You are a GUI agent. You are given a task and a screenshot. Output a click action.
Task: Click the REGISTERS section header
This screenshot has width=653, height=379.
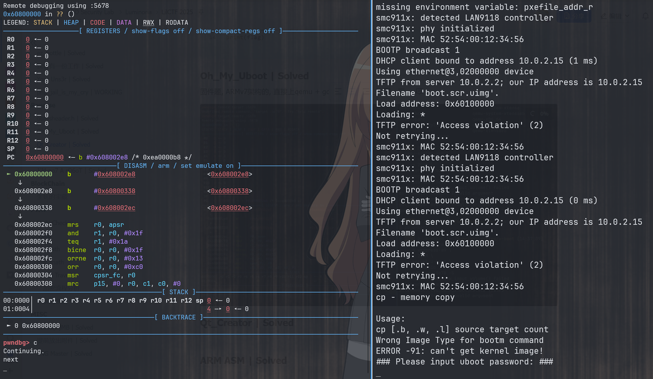[x=180, y=31]
